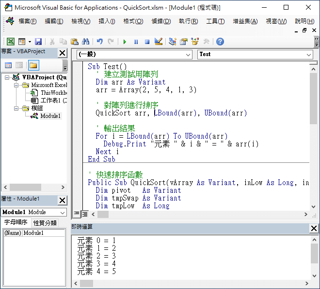Click the View Code icon in project pane
This screenshot has width=320, height=289.
click(x=8, y=65)
